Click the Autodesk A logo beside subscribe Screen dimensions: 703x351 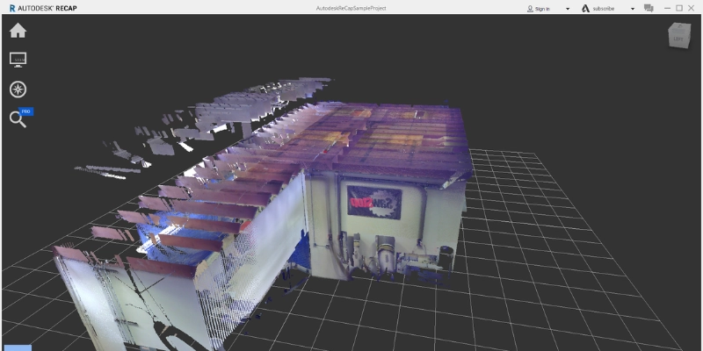click(x=585, y=8)
